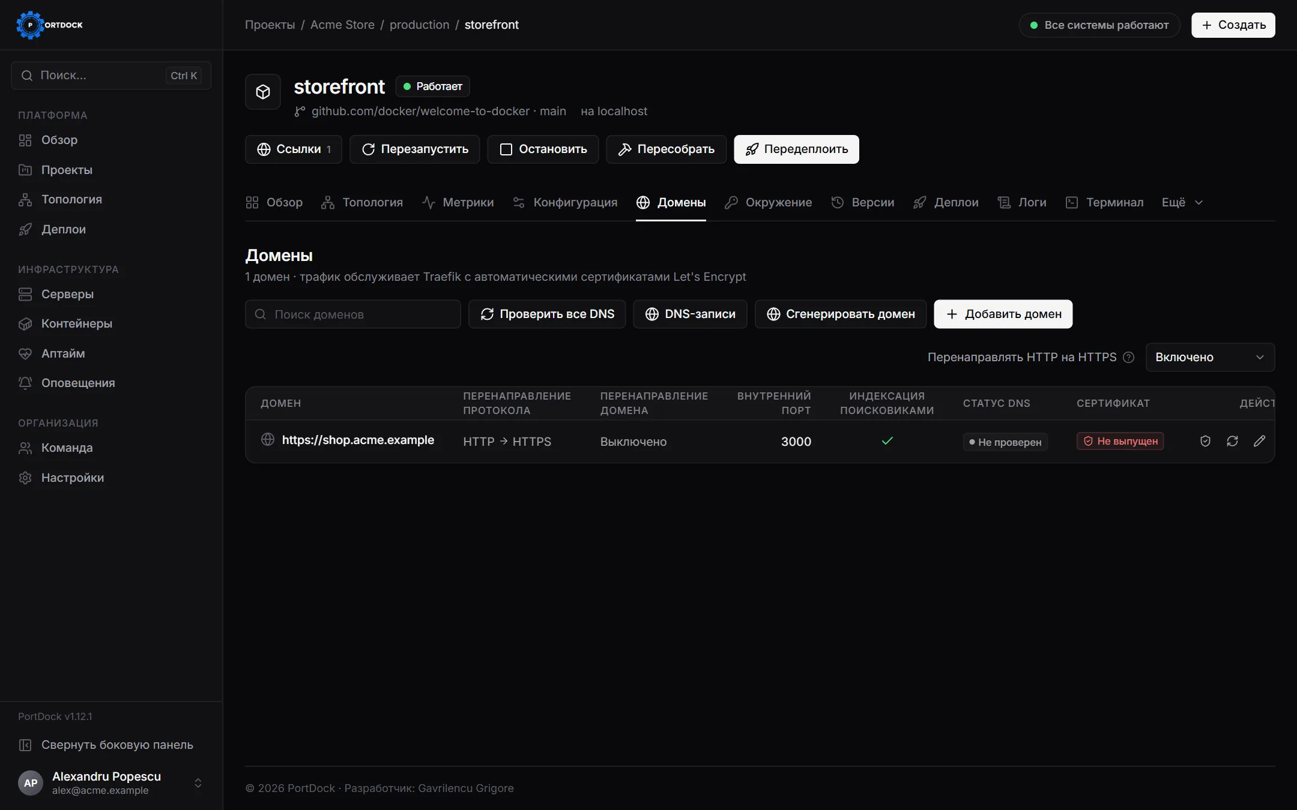This screenshot has height=810, width=1297.
Task: Open Acme Store breadcrumb link
Action: pyautogui.click(x=342, y=25)
